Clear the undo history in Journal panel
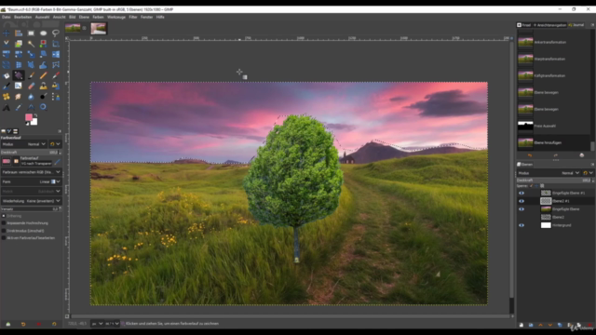The width and height of the screenshot is (596, 335). [x=581, y=155]
